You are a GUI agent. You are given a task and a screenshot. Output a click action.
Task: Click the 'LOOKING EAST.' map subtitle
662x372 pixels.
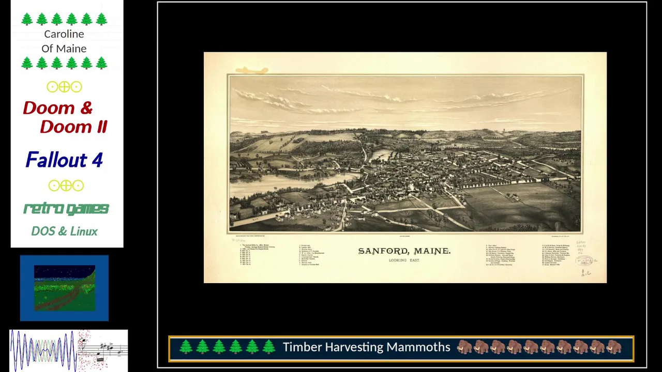click(404, 260)
